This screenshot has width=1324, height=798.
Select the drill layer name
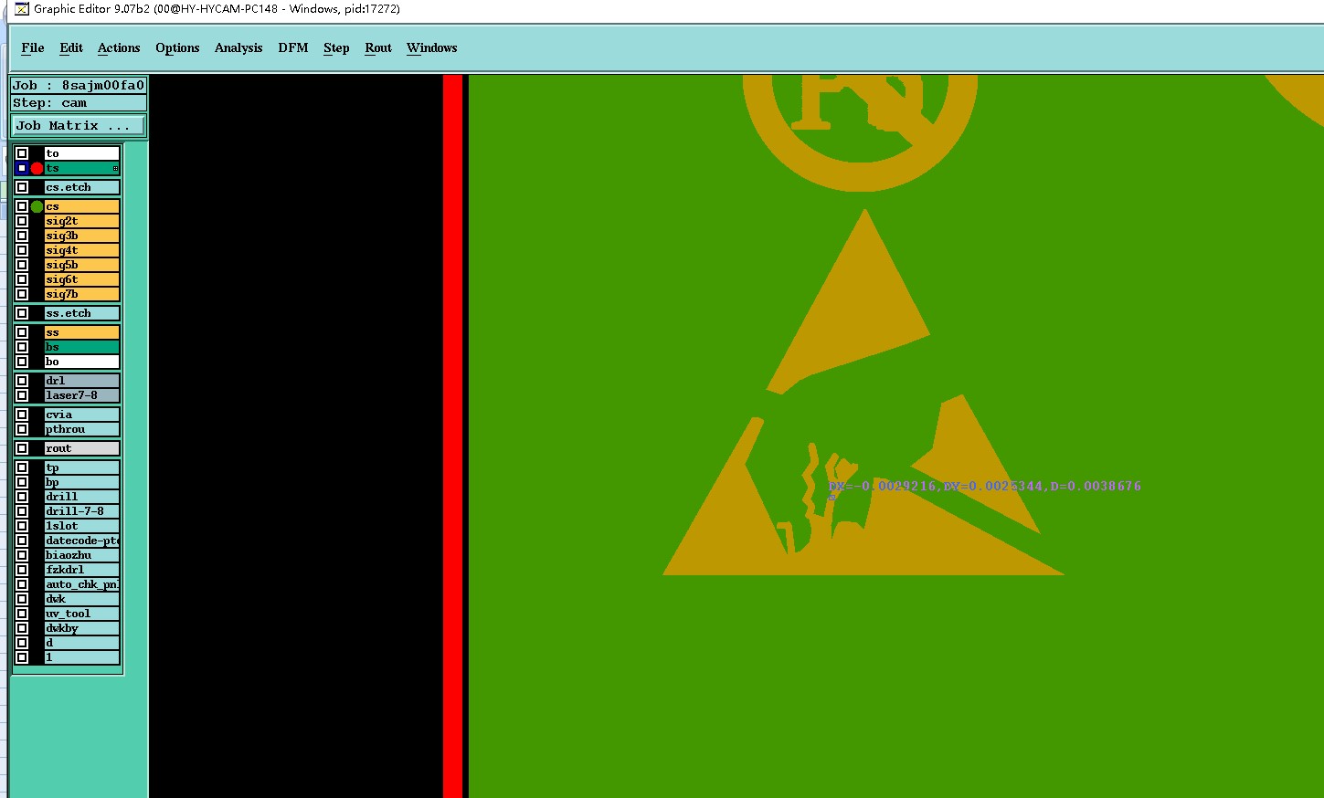(x=82, y=497)
